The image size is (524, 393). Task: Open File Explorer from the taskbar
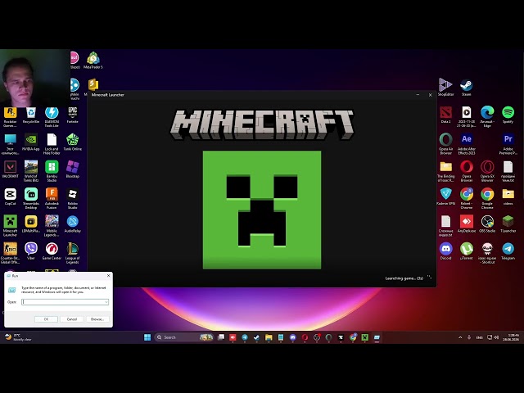coord(269,337)
